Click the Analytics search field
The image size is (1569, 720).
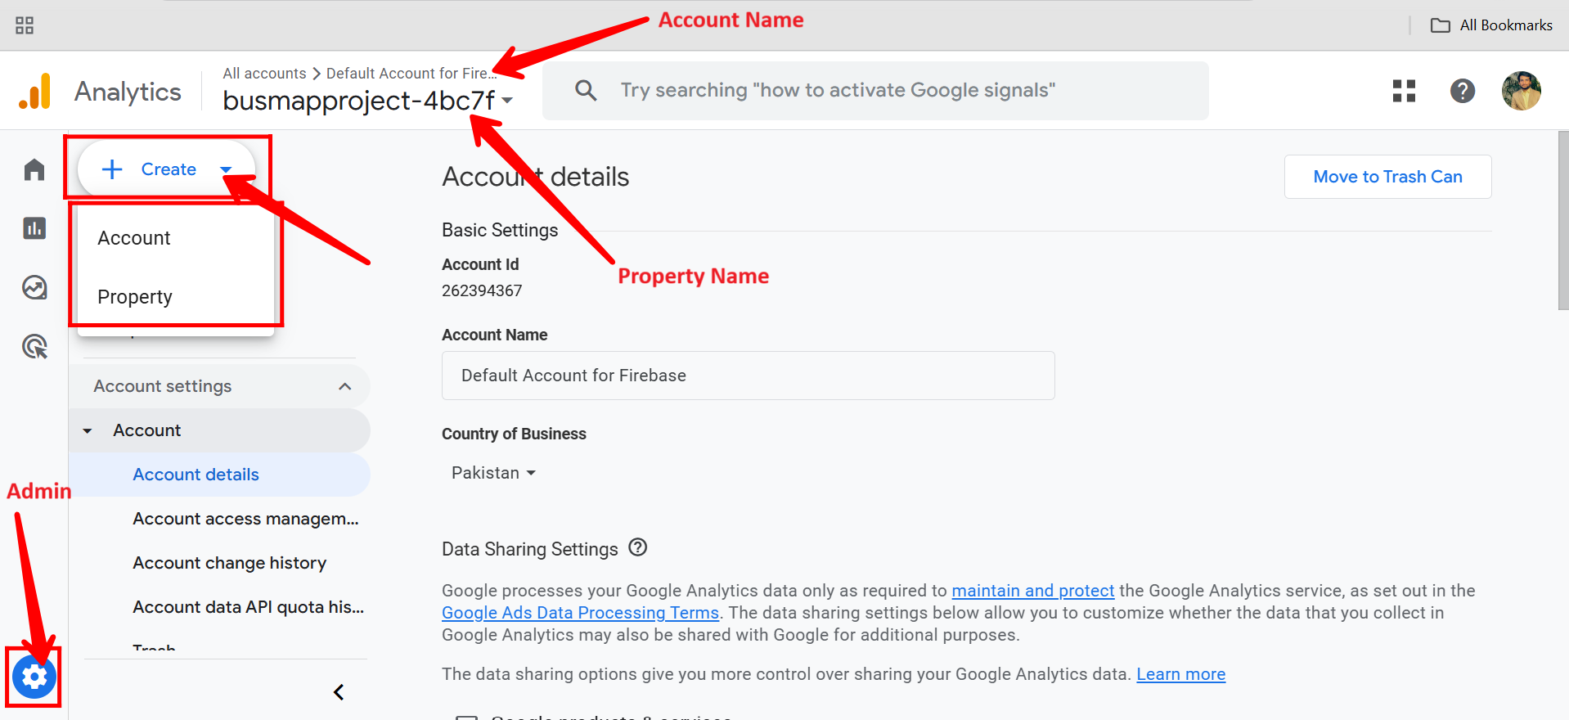click(875, 91)
